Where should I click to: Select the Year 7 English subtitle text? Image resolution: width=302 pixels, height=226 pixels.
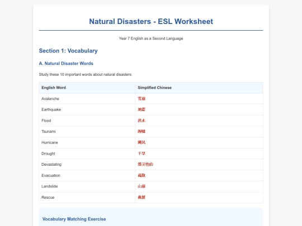151,39
